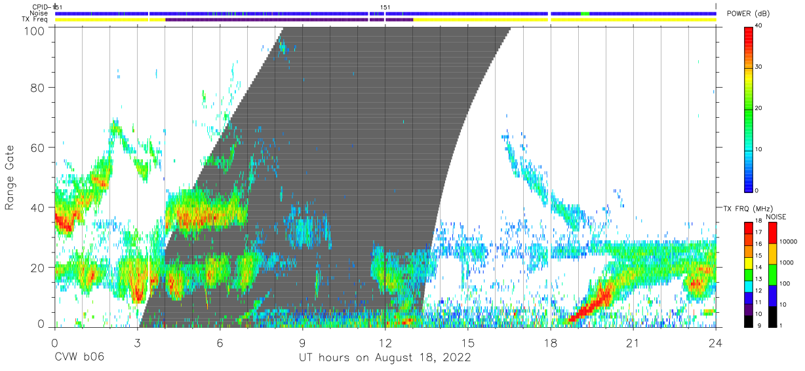805x371 pixels.
Task: Click the purple segment of TX FRQ scale
Action: [749, 309]
